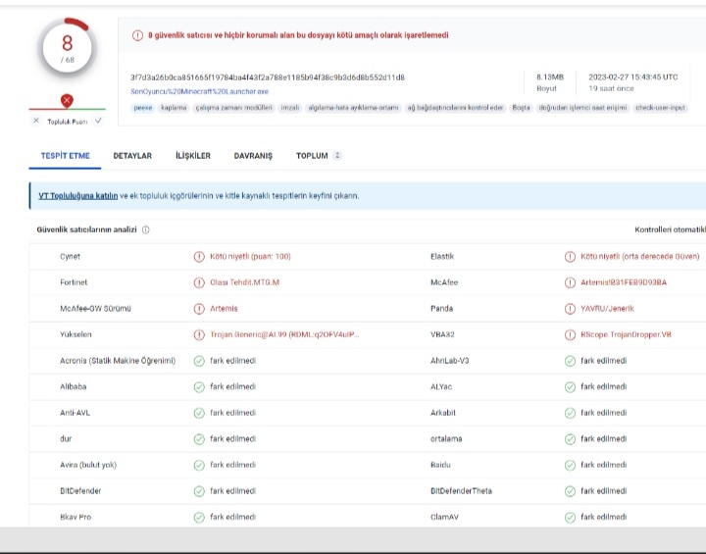
Task: Select the TESPİT ETME tab
Action: click(x=66, y=156)
